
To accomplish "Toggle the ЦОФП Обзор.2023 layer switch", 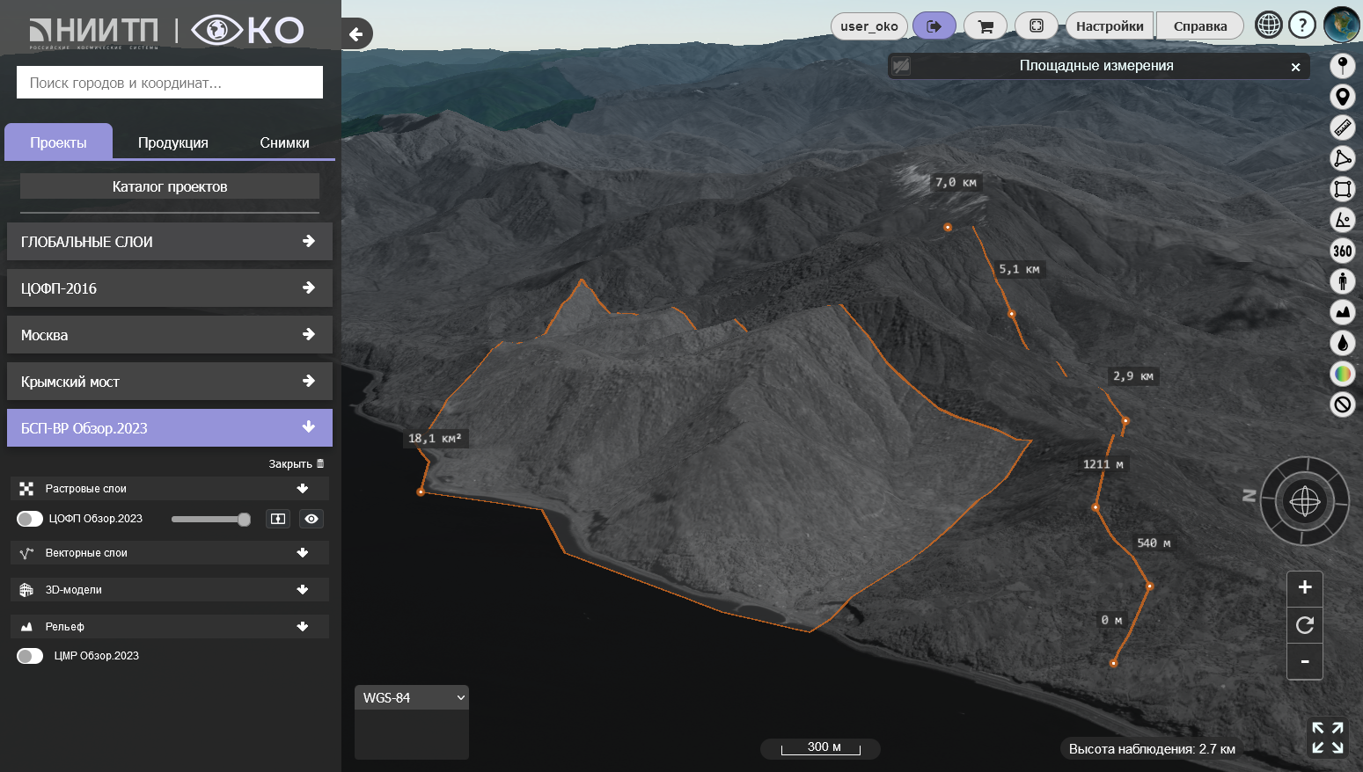I will [30, 519].
